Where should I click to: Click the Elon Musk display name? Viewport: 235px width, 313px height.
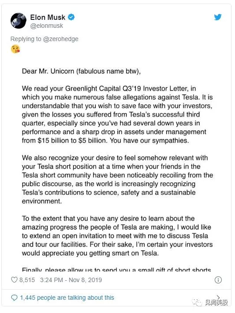[x=48, y=17]
